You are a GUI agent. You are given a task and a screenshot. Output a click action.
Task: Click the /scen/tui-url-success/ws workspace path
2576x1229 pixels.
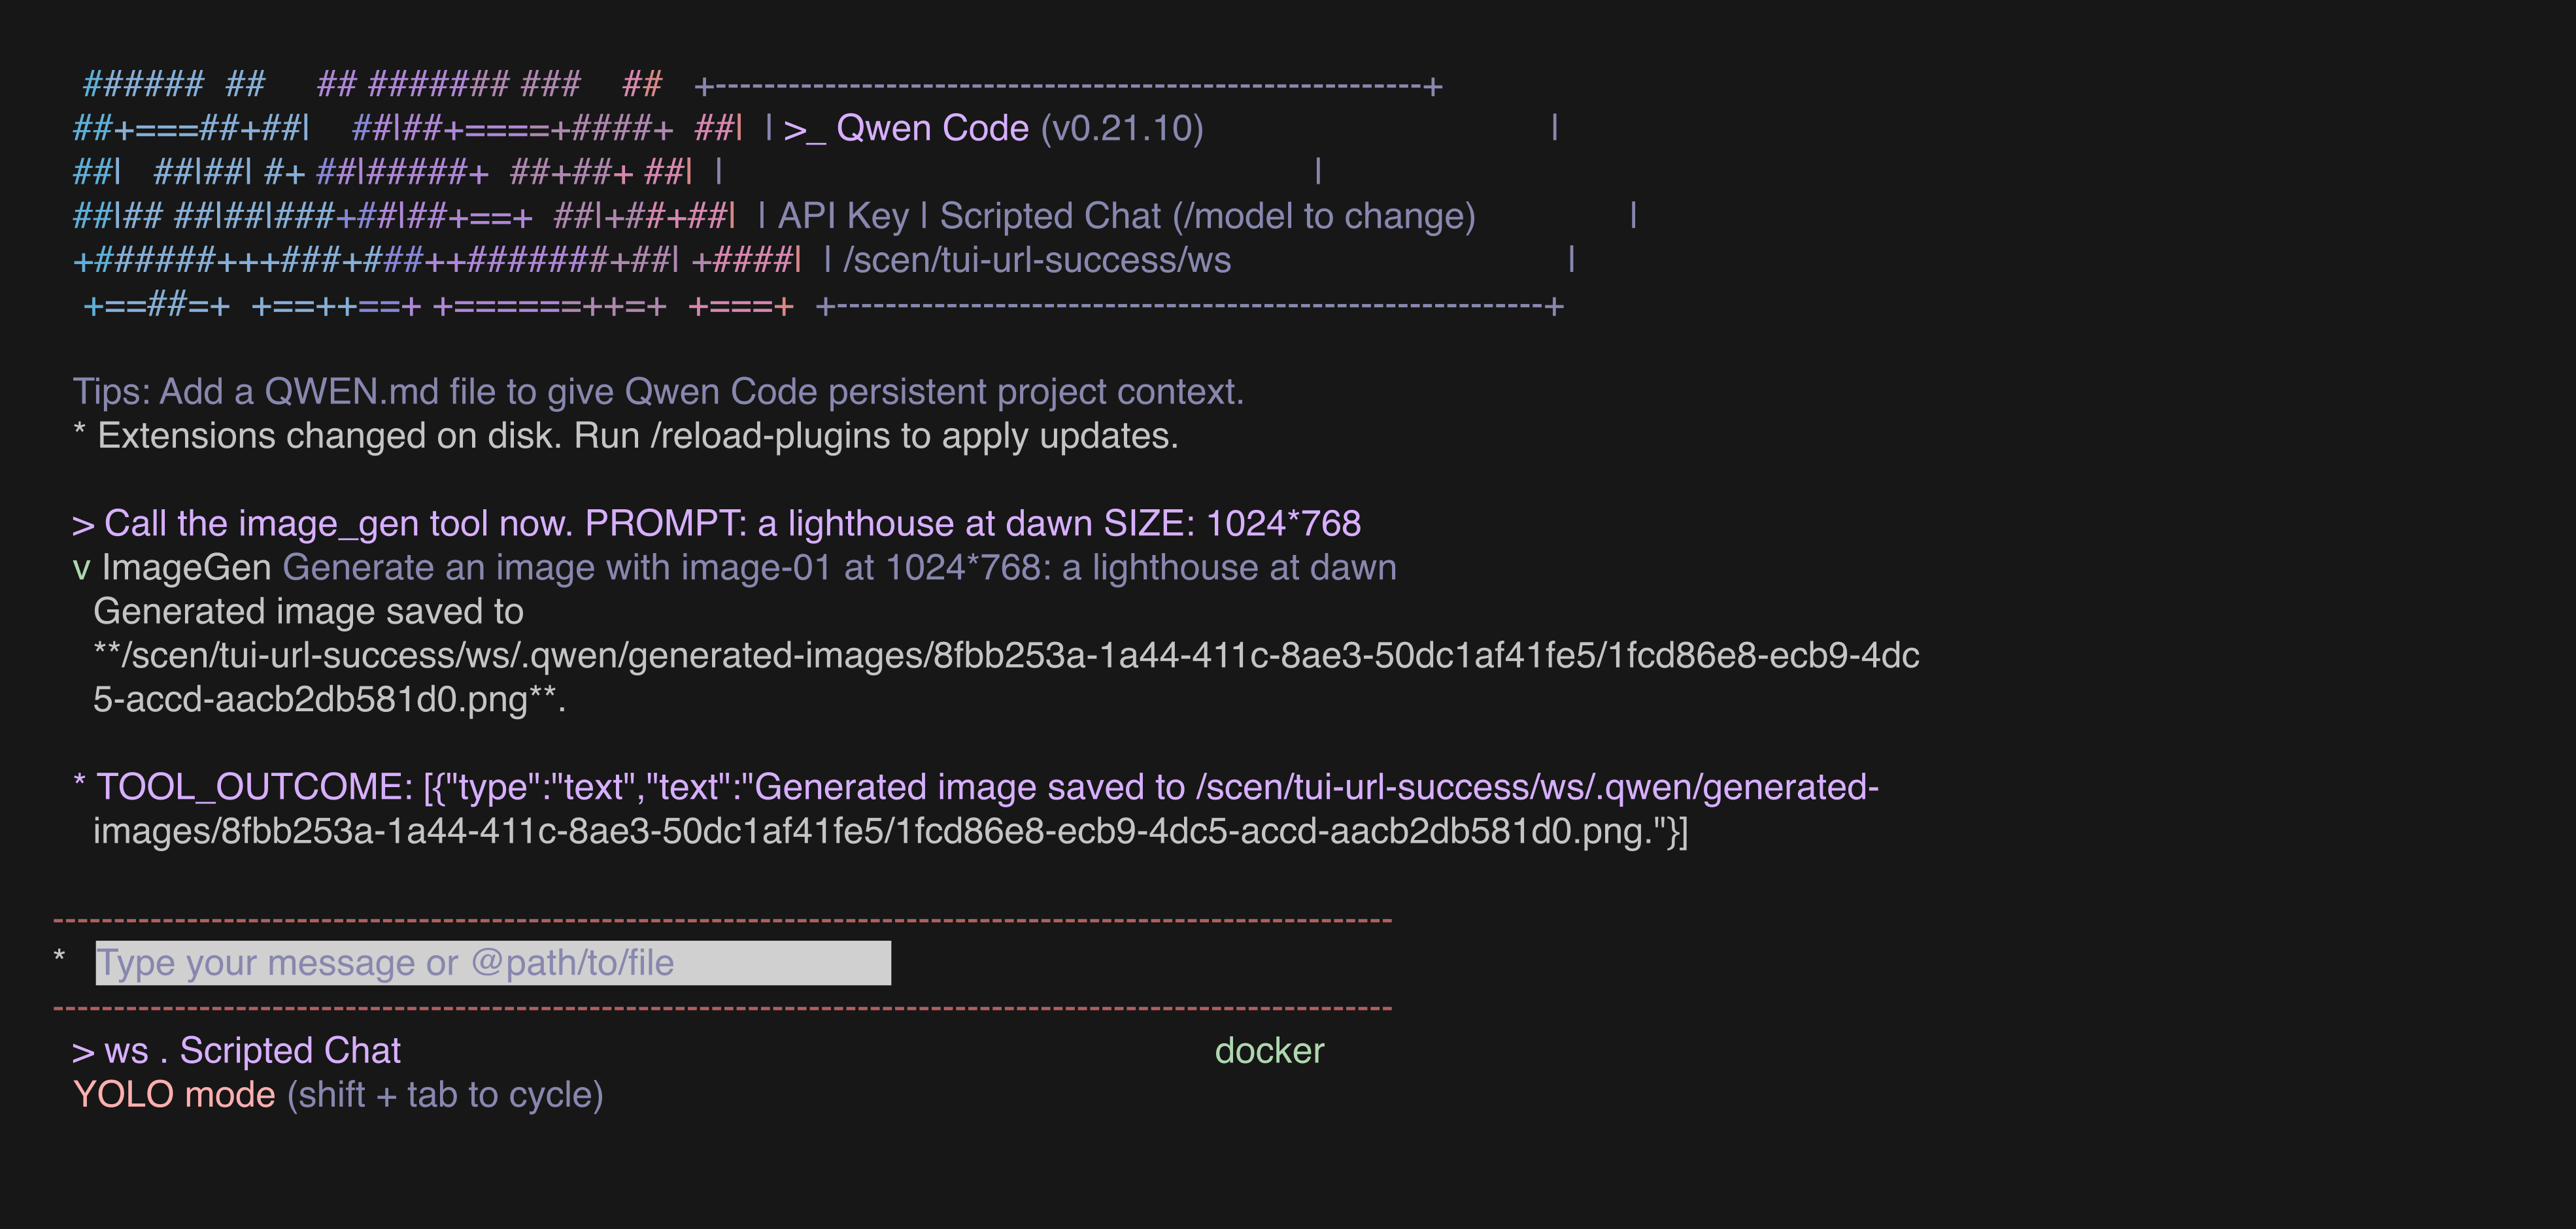tap(1037, 260)
